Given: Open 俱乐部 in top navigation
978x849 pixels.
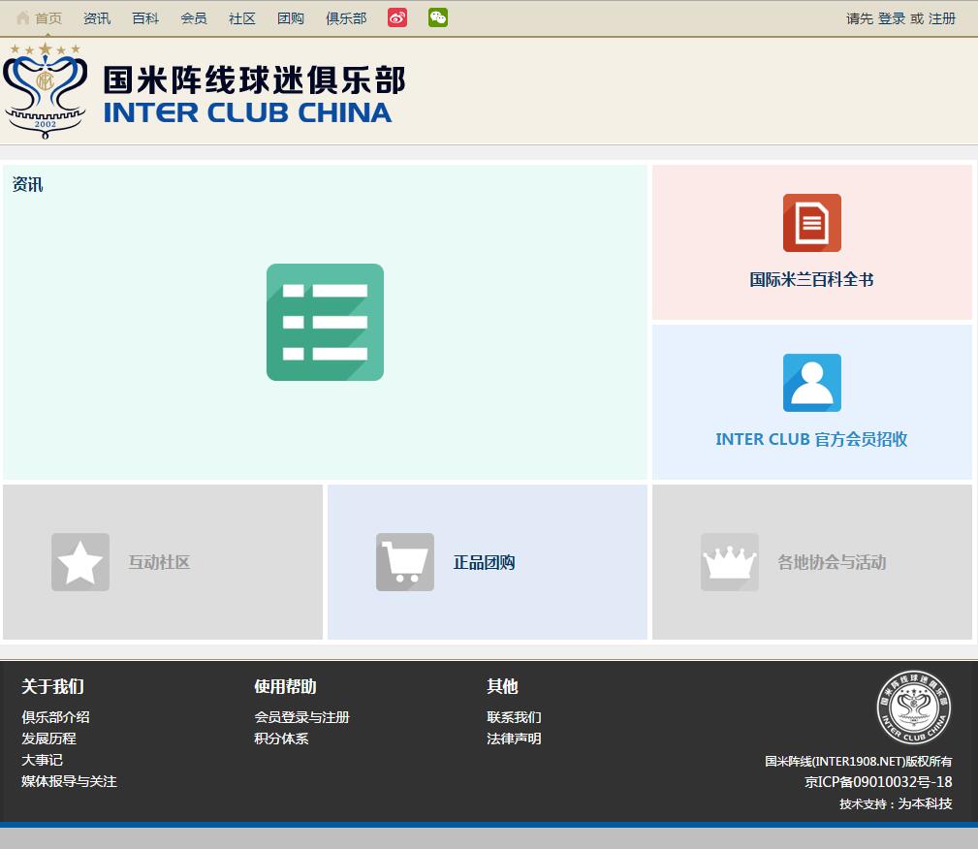Looking at the screenshot, I should pyautogui.click(x=346, y=18).
